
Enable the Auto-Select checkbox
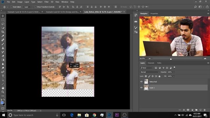tap(11, 7)
